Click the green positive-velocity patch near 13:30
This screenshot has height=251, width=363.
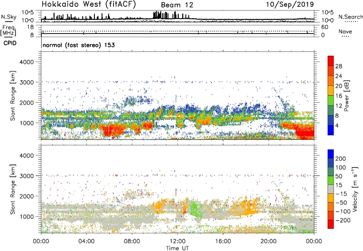(195, 208)
